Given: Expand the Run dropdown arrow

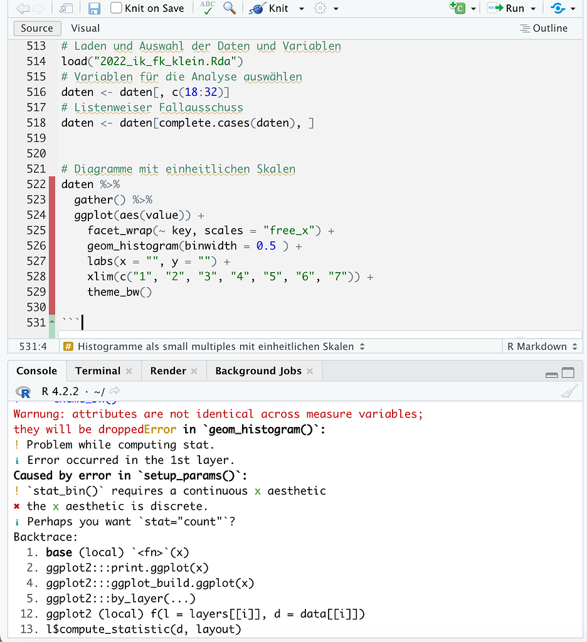Looking at the screenshot, I should pos(533,9).
